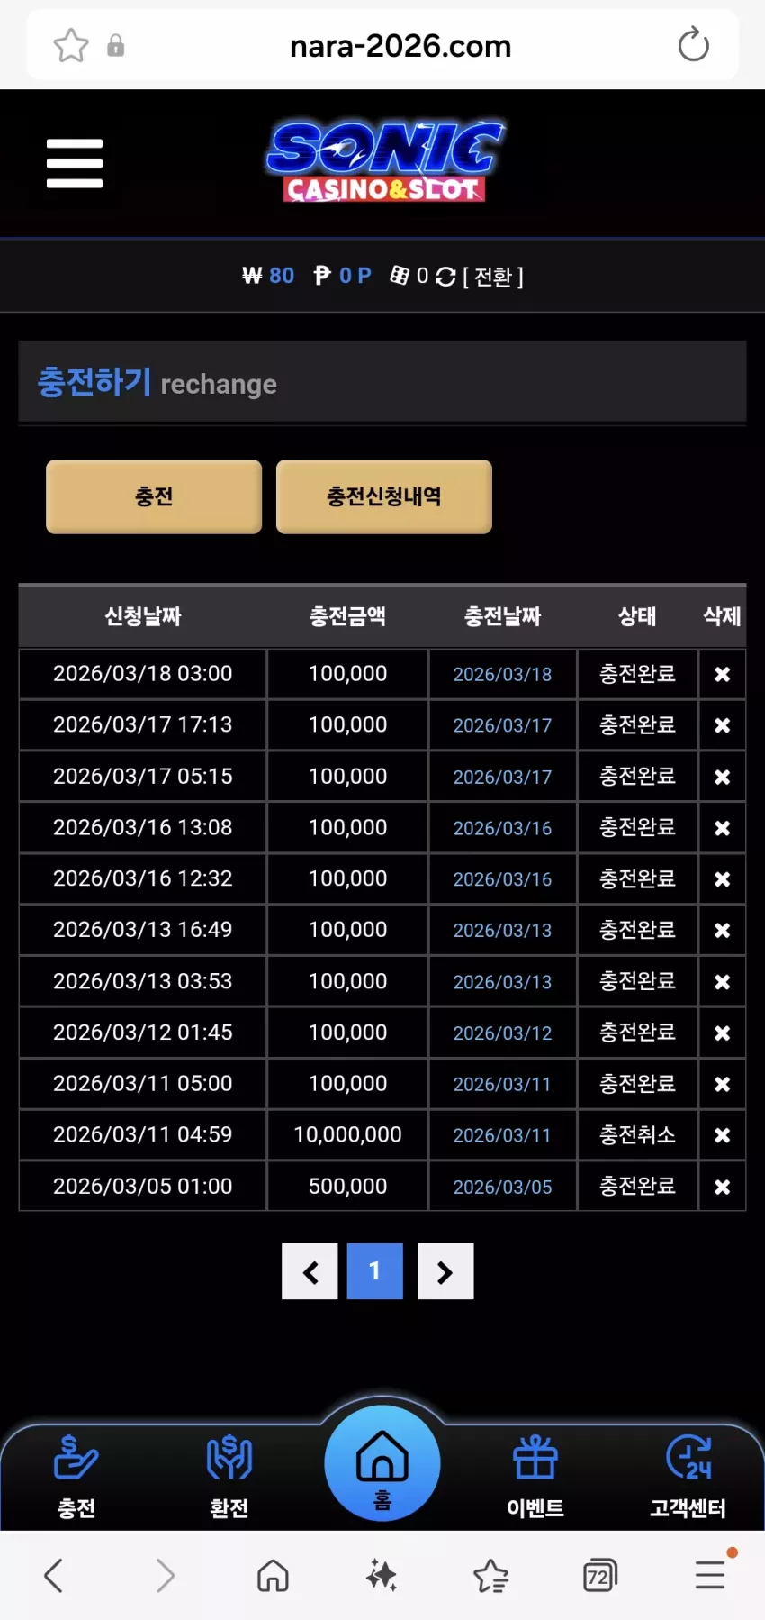The width and height of the screenshot is (765, 1620).
Task: Refresh balance with the circular arrows icon
Action: point(445,277)
